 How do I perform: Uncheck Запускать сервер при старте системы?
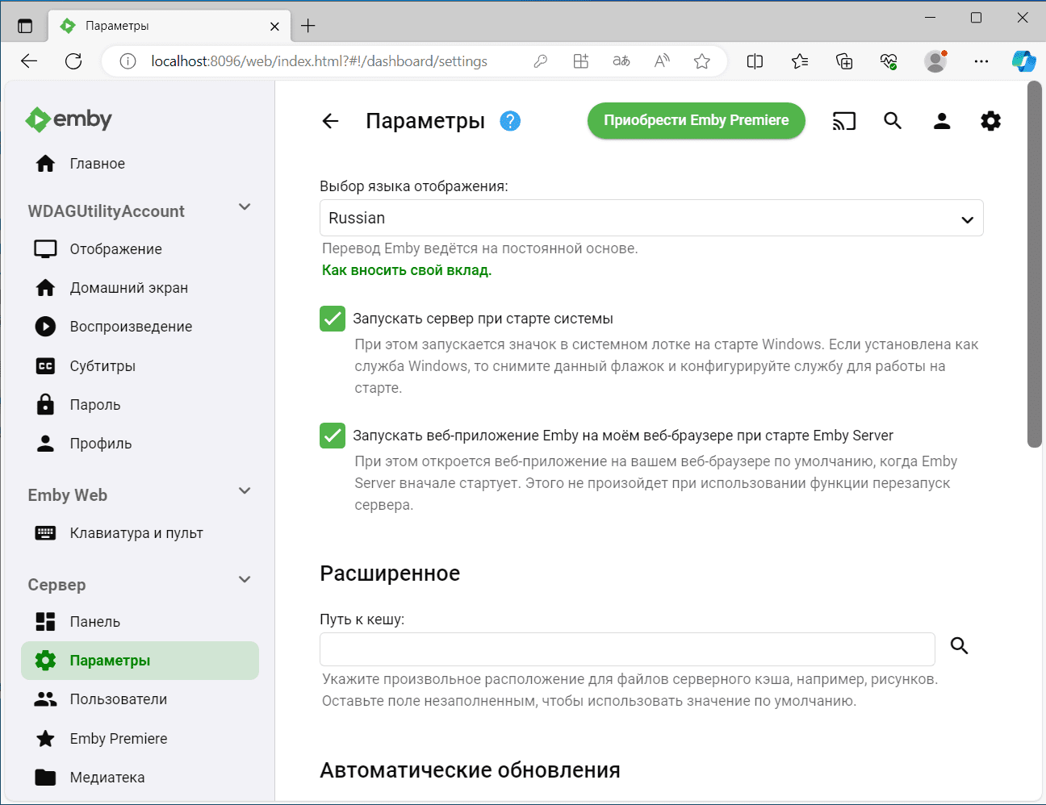[x=333, y=319]
